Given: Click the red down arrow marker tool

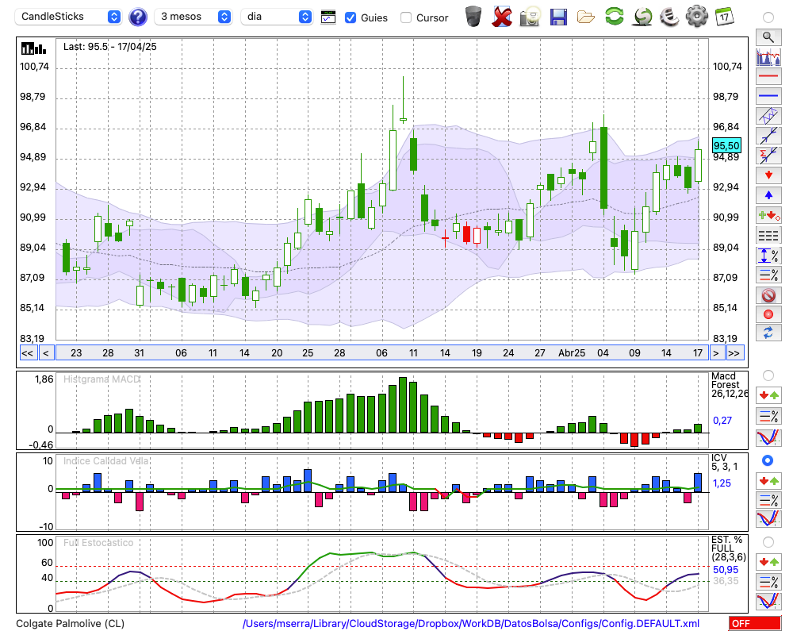Looking at the screenshot, I should [x=768, y=175].
